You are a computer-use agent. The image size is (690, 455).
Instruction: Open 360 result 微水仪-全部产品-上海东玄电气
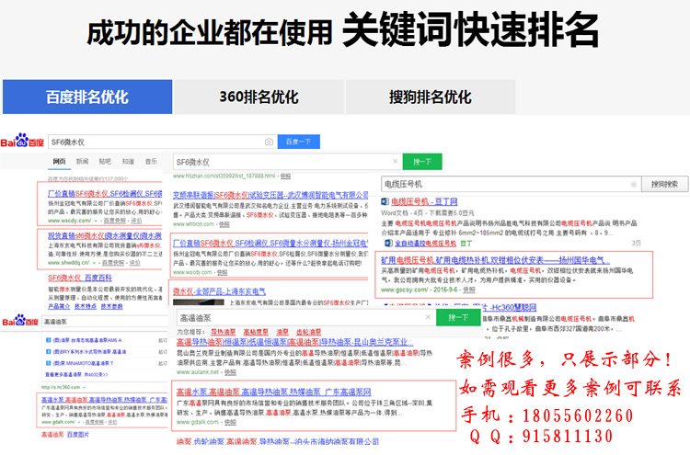pos(219,291)
